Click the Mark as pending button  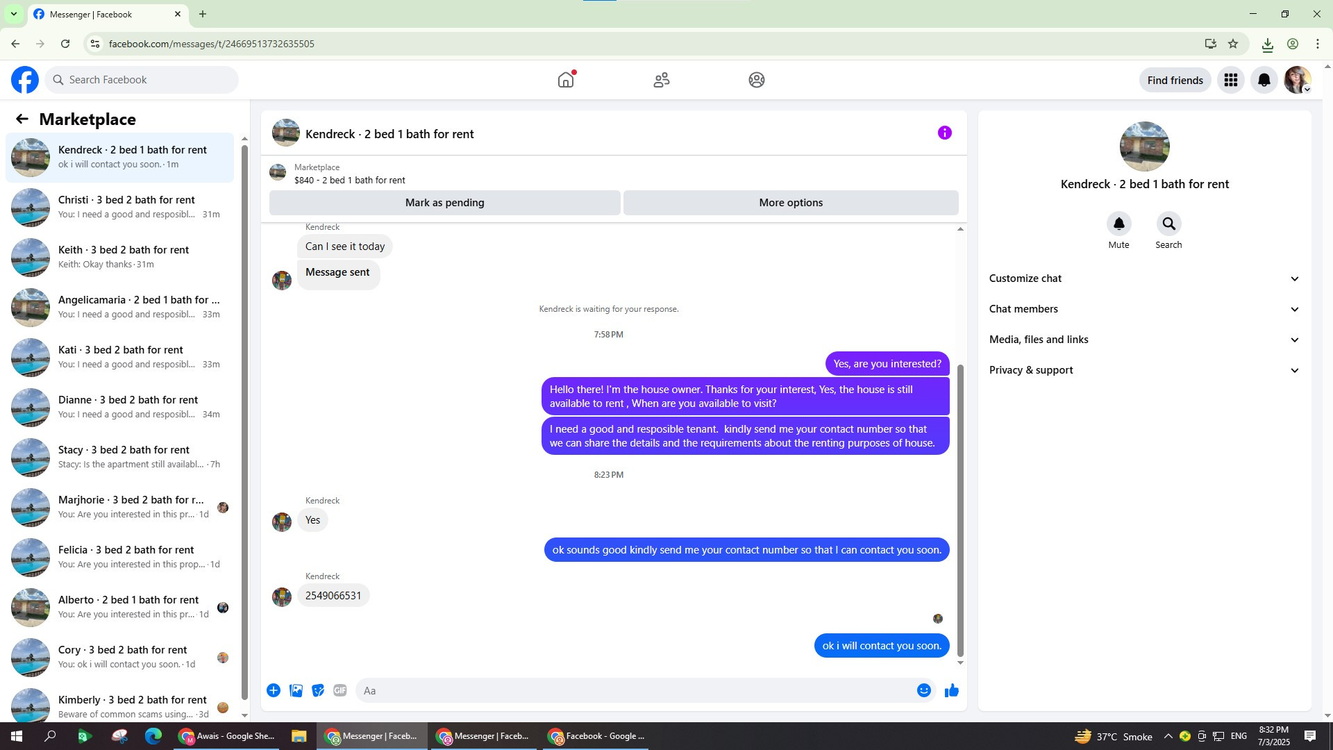tap(444, 203)
